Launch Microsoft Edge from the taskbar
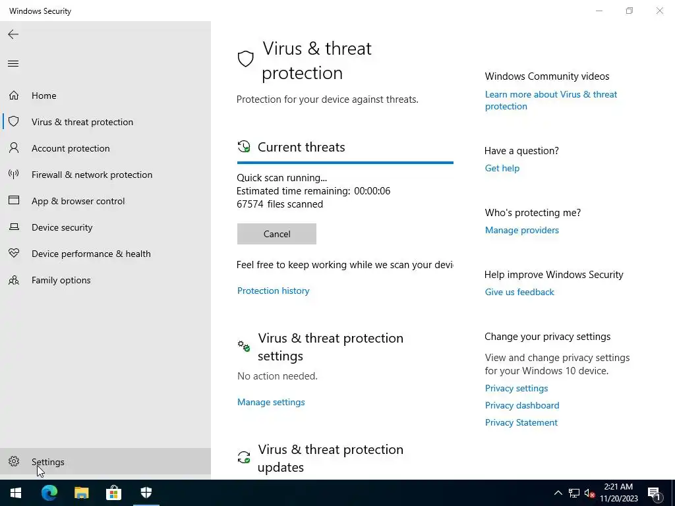Screen dimensions: 675x506 (x=49, y=493)
